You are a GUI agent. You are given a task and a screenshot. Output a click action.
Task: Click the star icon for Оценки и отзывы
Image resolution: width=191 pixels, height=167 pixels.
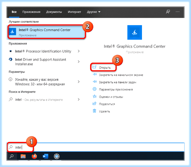coord(95,97)
